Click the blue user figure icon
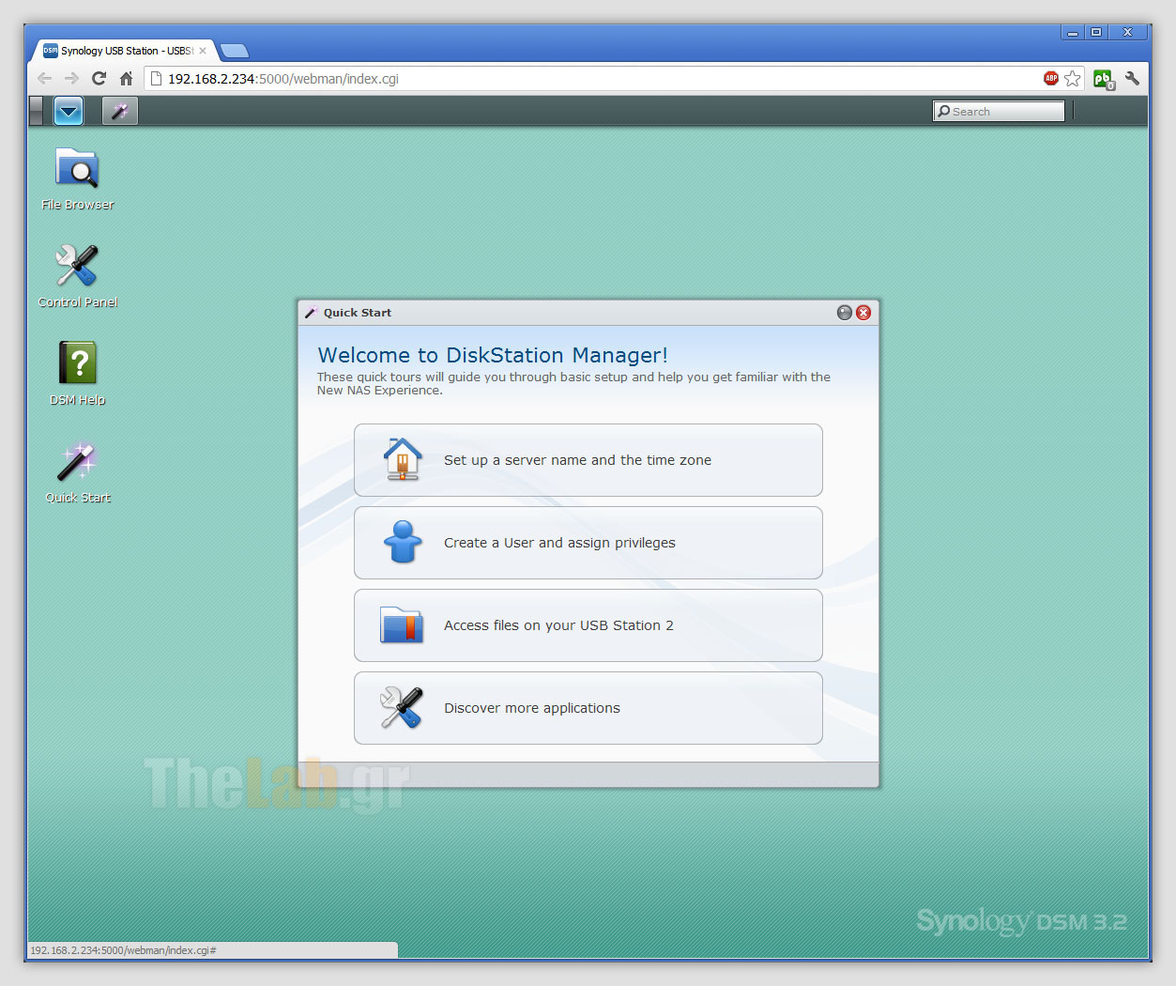 [x=403, y=542]
